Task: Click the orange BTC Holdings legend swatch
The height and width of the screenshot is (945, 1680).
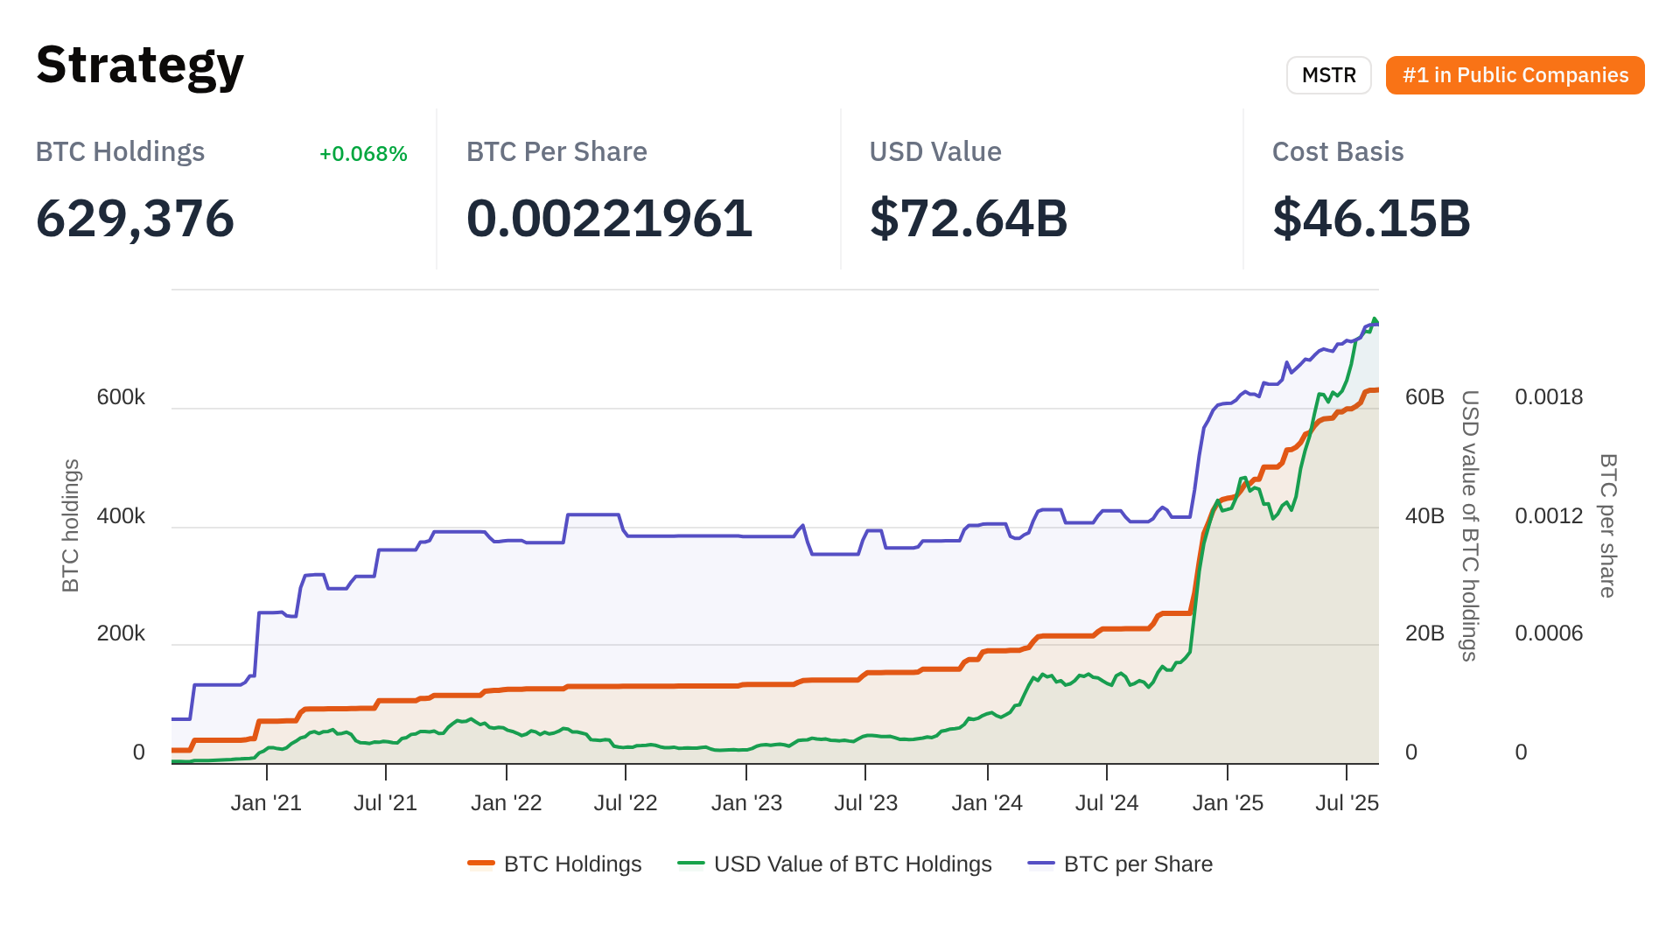Action: coord(481,864)
